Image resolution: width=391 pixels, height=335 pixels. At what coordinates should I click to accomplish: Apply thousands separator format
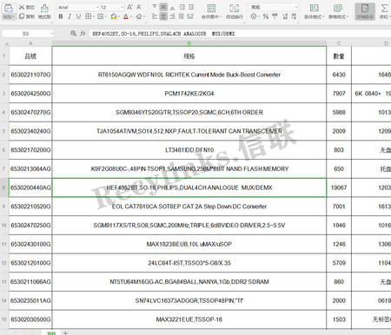[x=275, y=16]
